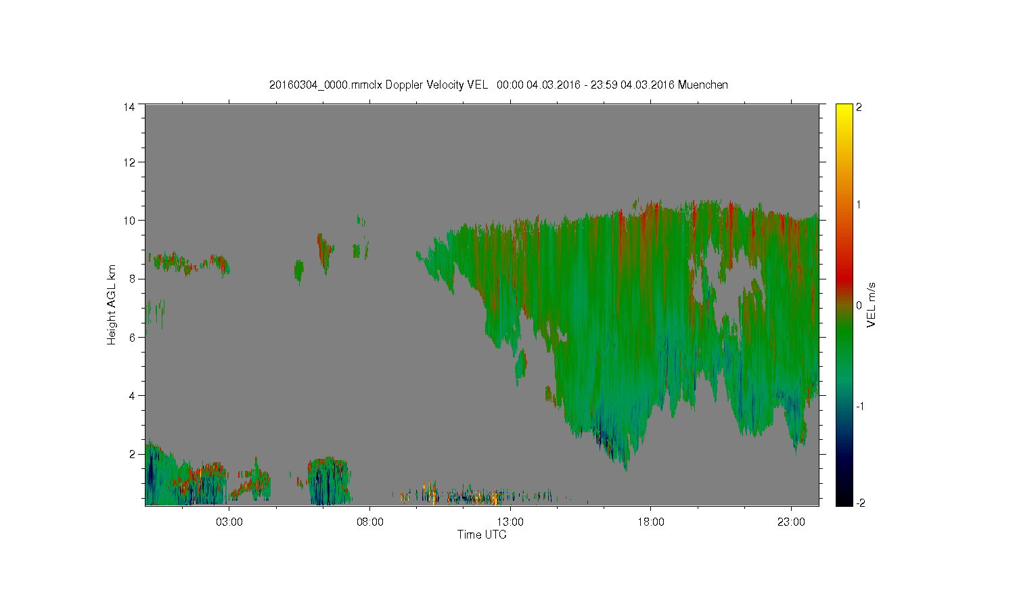The image size is (1015, 609).
Task: Click the colorbar label -1
Action: point(861,406)
